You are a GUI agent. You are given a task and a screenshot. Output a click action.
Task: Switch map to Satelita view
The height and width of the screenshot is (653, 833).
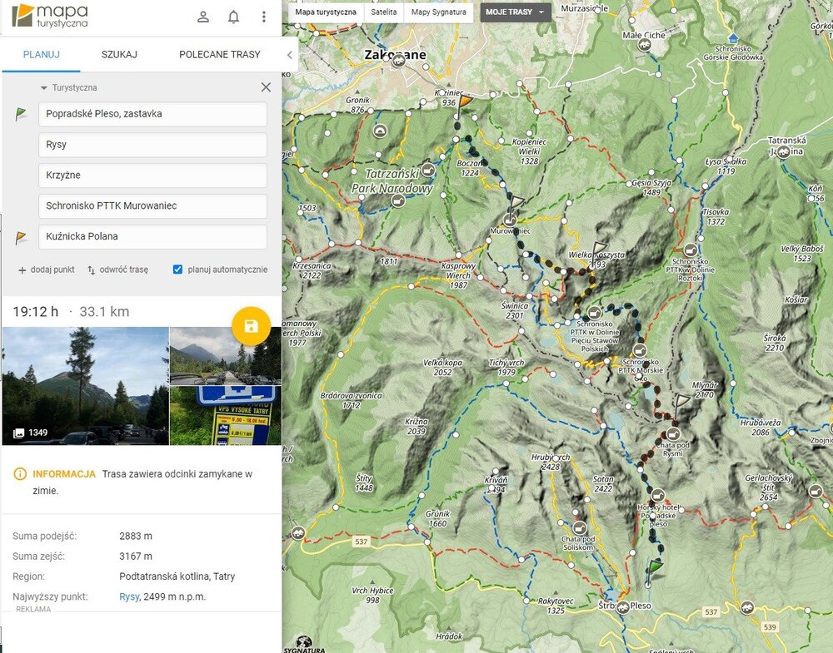(383, 12)
